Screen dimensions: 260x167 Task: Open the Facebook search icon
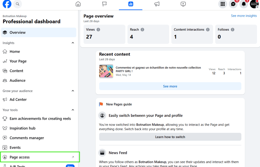point(18,4)
